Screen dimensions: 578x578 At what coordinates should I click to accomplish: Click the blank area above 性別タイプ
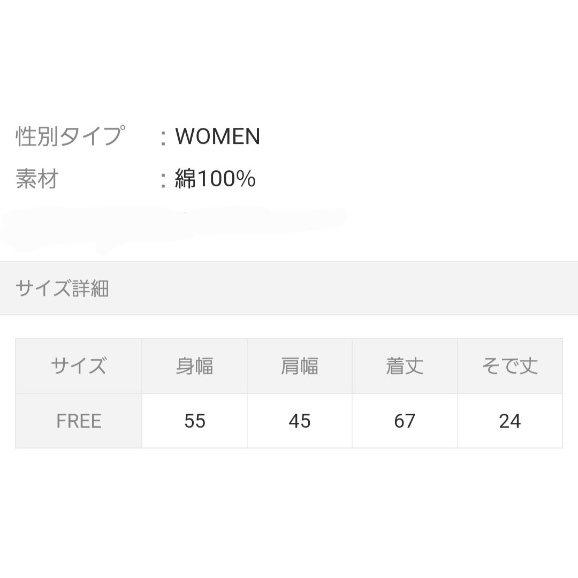point(289,59)
